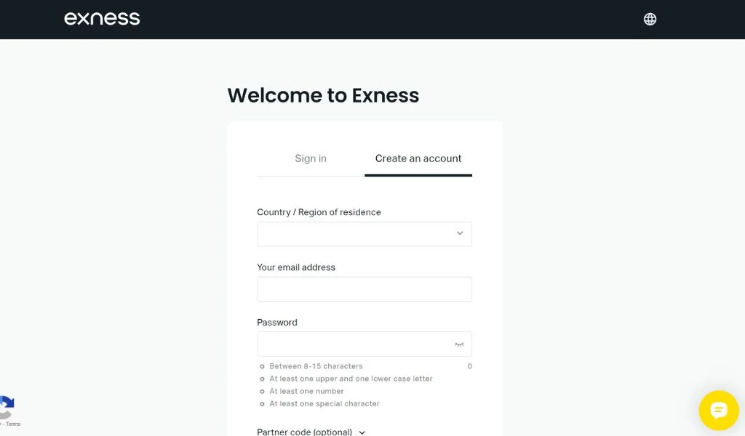Click inside the email address input field
Image resolution: width=745 pixels, height=436 pixels.
364,288
